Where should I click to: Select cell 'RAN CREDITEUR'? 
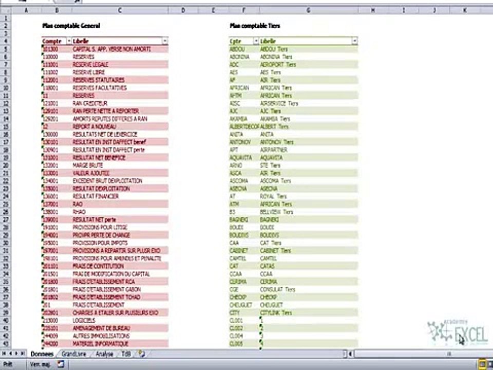[x=120, y=103]
